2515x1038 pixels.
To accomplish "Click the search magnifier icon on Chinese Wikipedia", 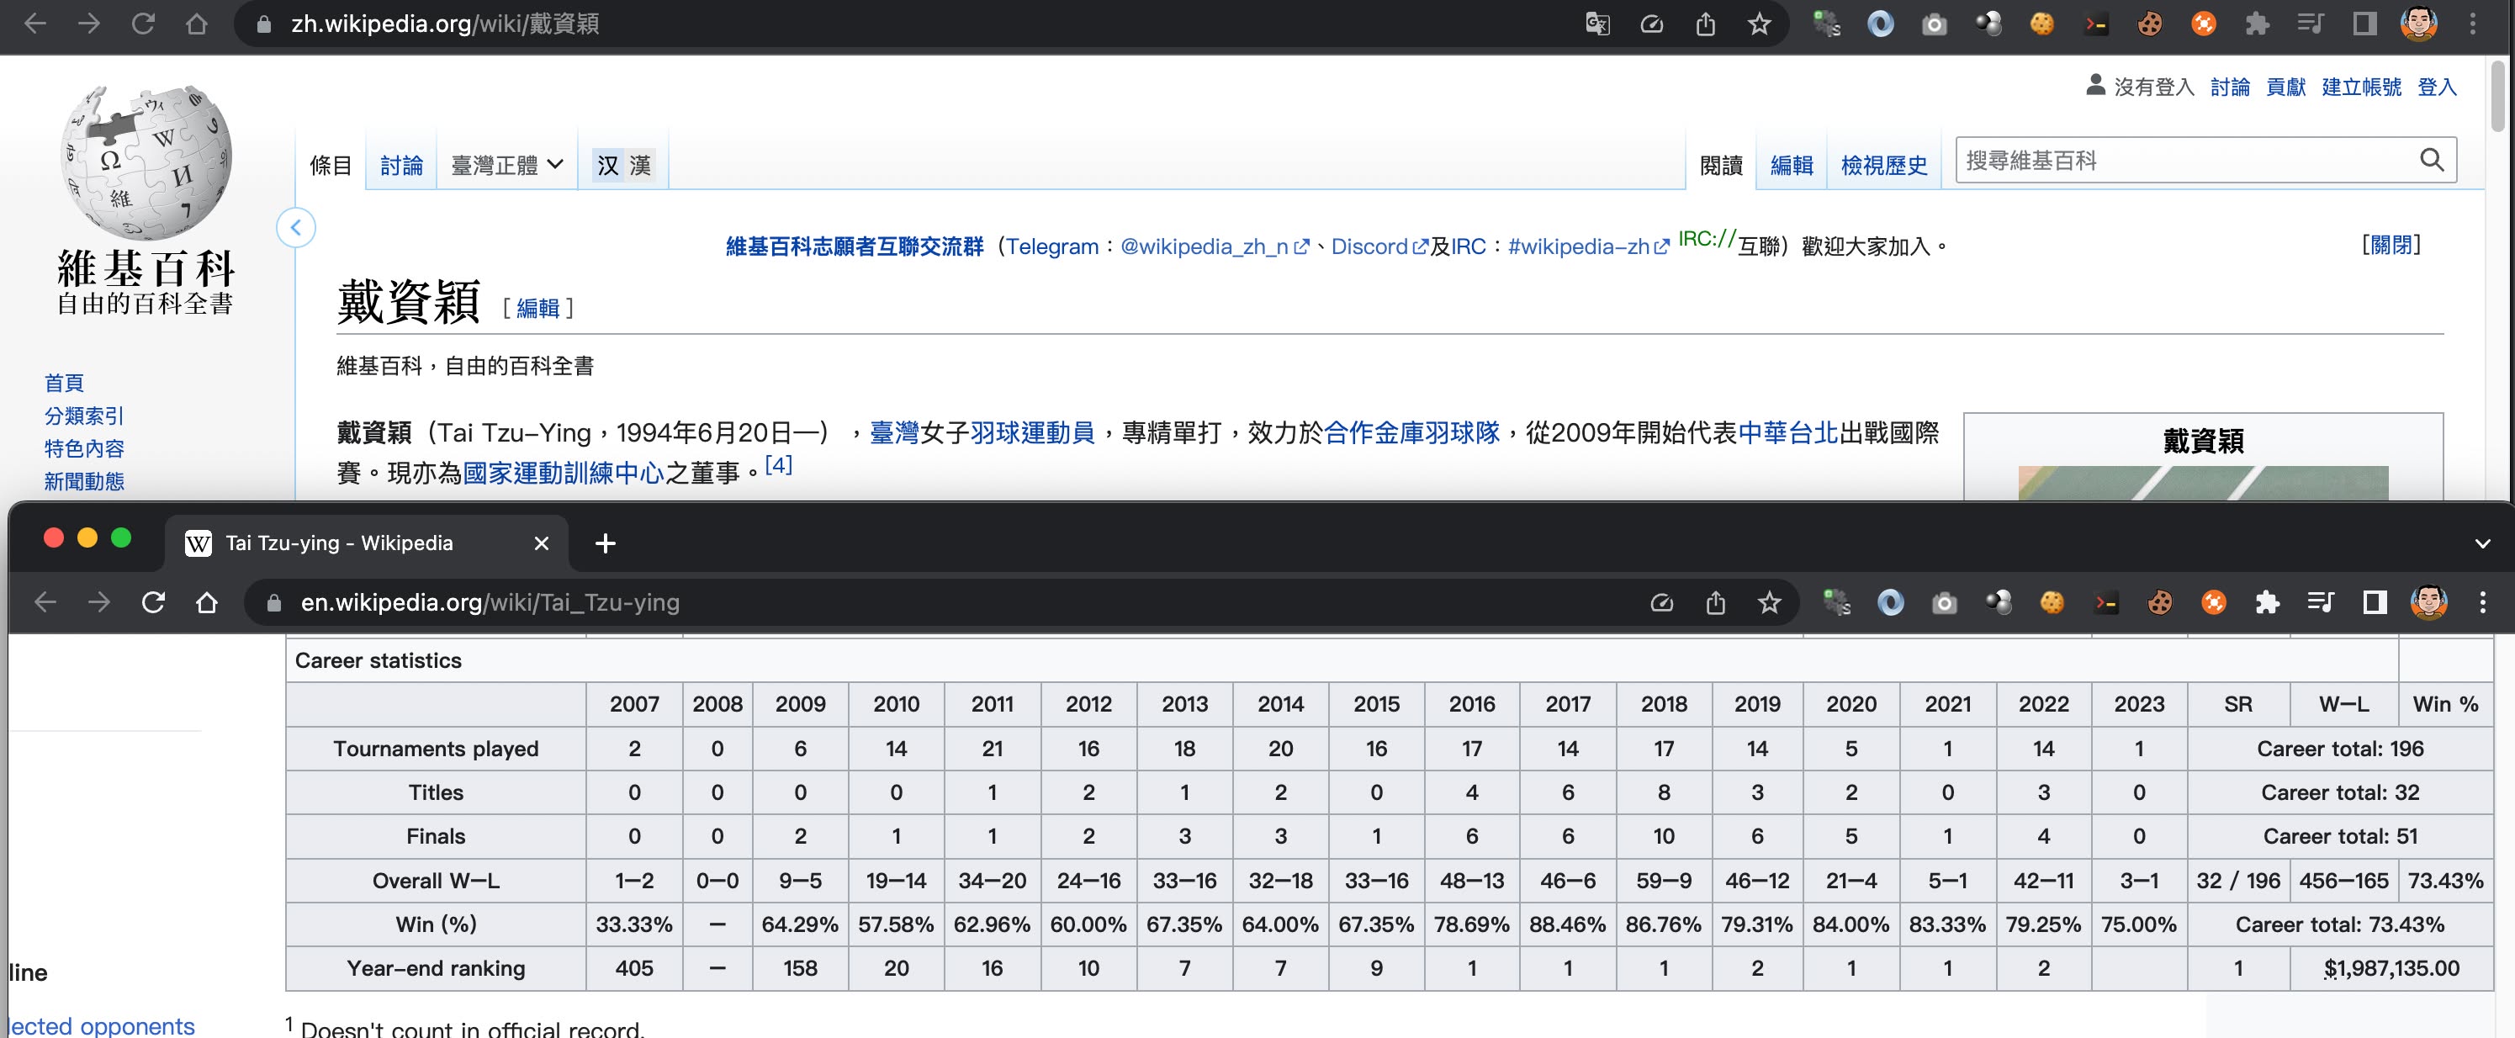I will pyautogui.click(x=2432, y=160).
